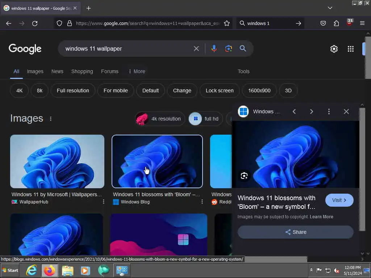Select the Default filter chip
The height and width of the screenshot is (278, 371).
tap(150, 90)
